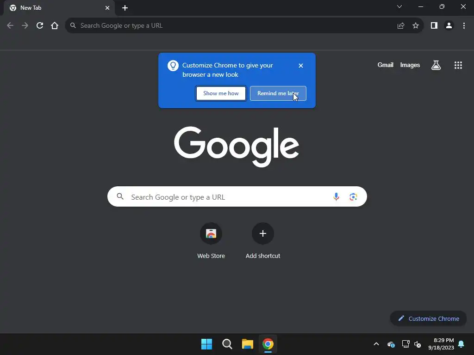Click the OneDrive cloud tray icon

pos(391,344)
